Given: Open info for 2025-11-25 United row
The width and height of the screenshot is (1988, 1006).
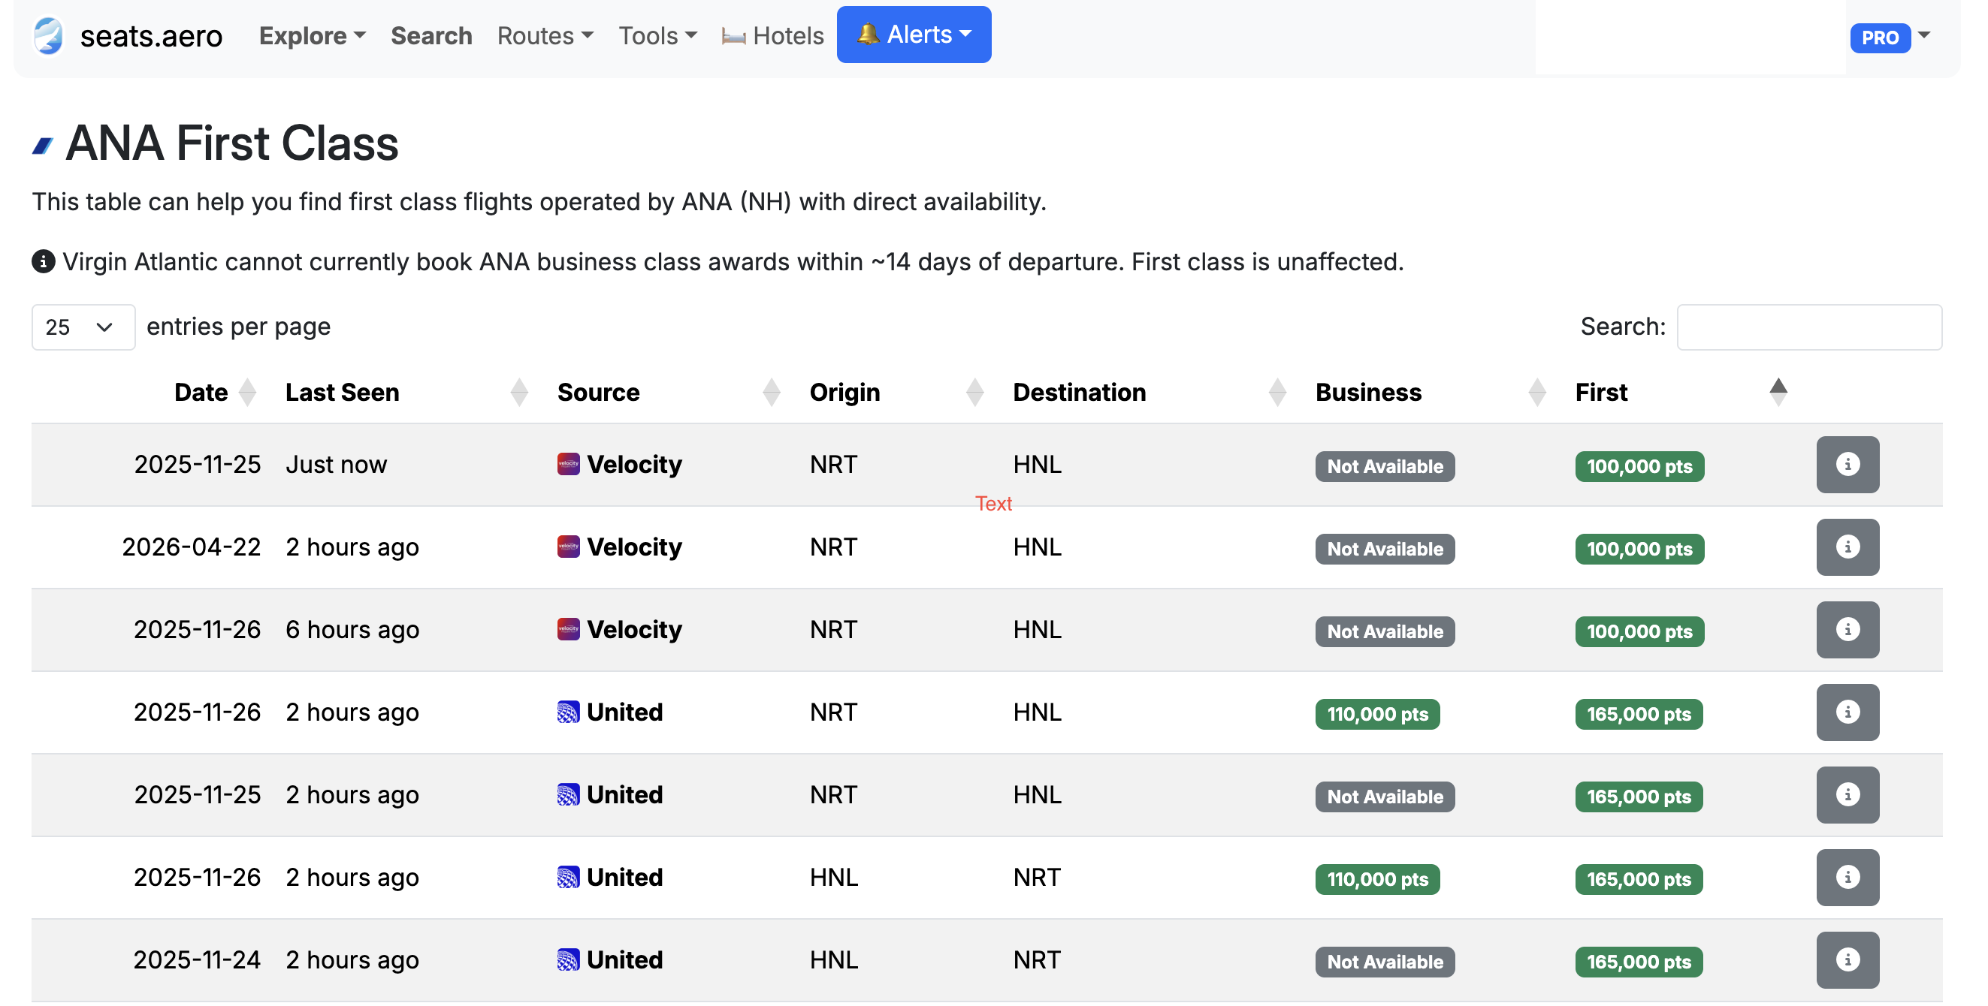Looking at the screenshot, I should pos(1848,795).
